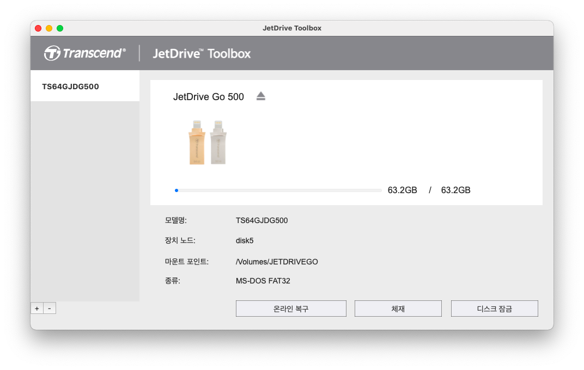This screenshot has height=370, width=584.
Task: Click the first 63.2GB free space value
Action: tap(402, 190)
